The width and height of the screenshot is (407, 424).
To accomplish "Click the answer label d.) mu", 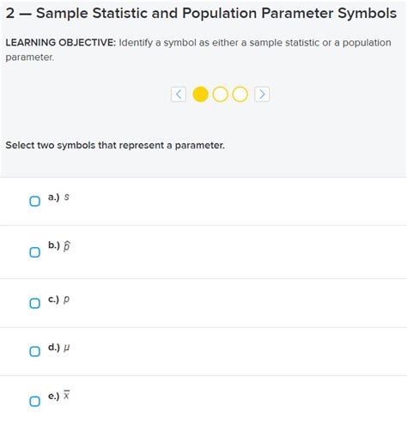I will click(58, 348).
